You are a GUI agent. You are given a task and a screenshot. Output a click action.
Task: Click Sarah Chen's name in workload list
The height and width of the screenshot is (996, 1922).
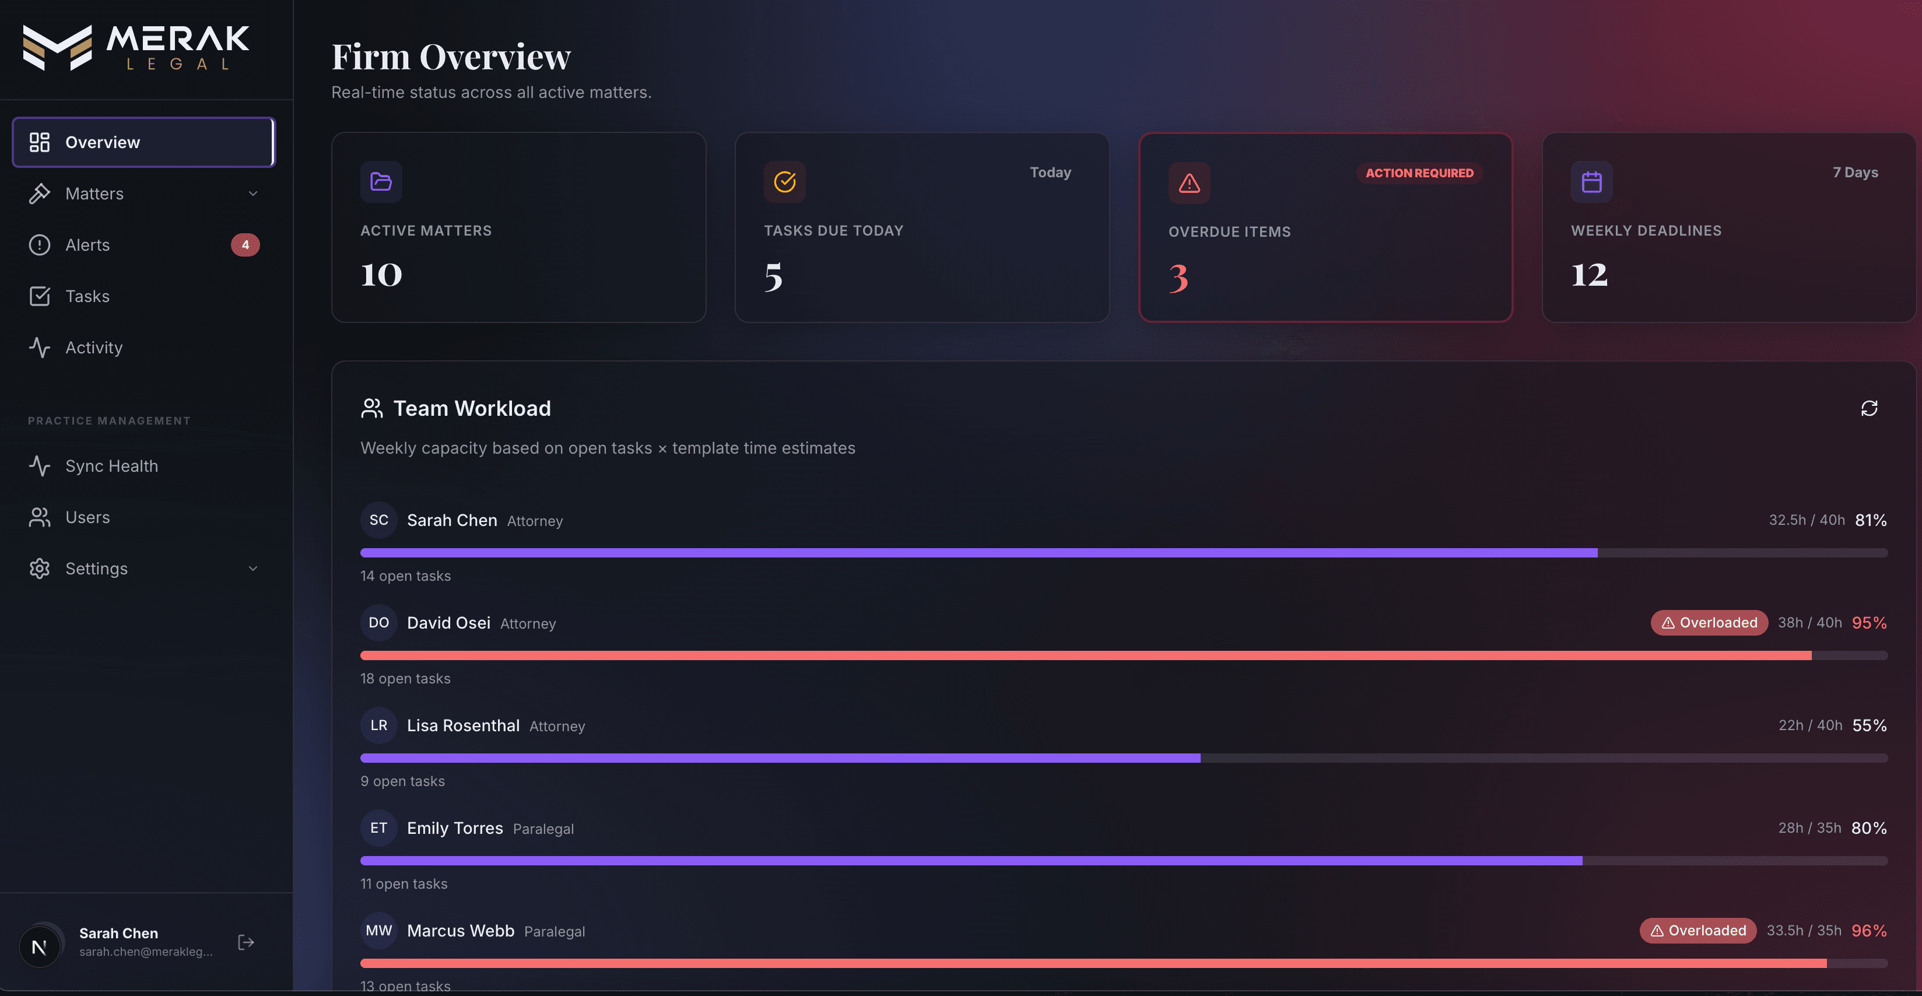point(452,520)
